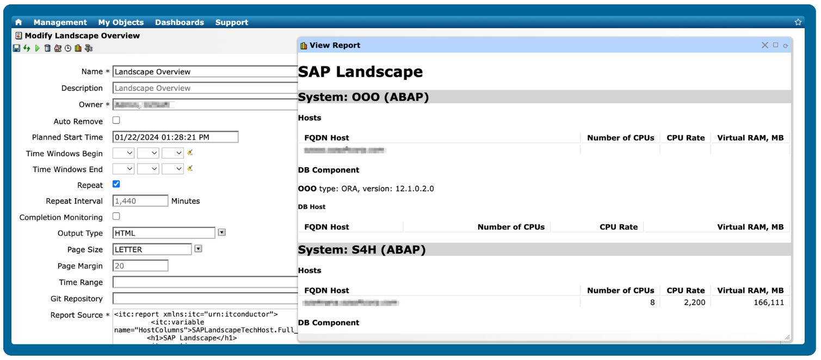Click the Output Type HTML field
The width and height of the screenshot is (821, 360).
tap(164, 233)
